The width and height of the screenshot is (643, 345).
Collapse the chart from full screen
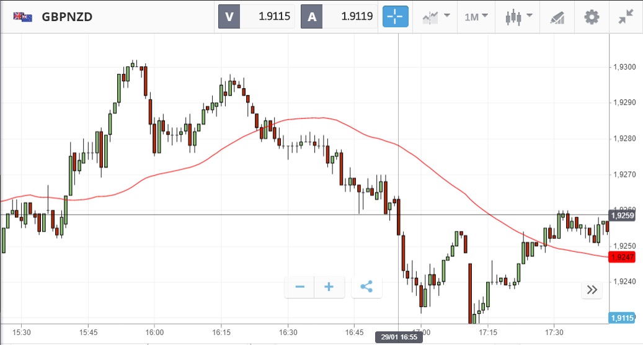626,17
